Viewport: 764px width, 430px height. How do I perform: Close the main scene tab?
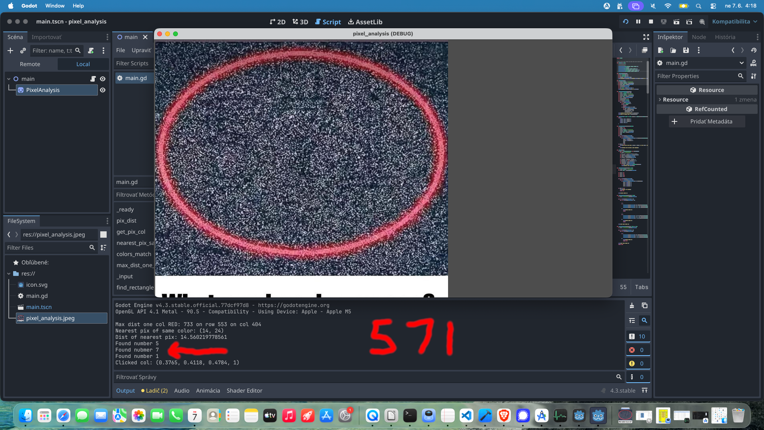145,37
